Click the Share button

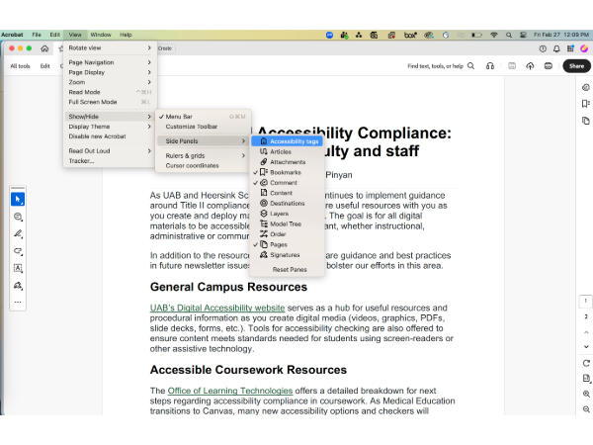tap(576, 66)
